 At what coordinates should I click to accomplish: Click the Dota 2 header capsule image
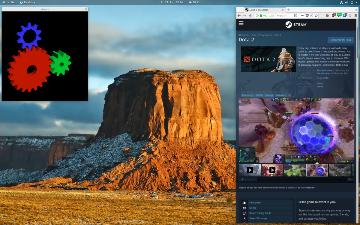[x=268, y=59]
